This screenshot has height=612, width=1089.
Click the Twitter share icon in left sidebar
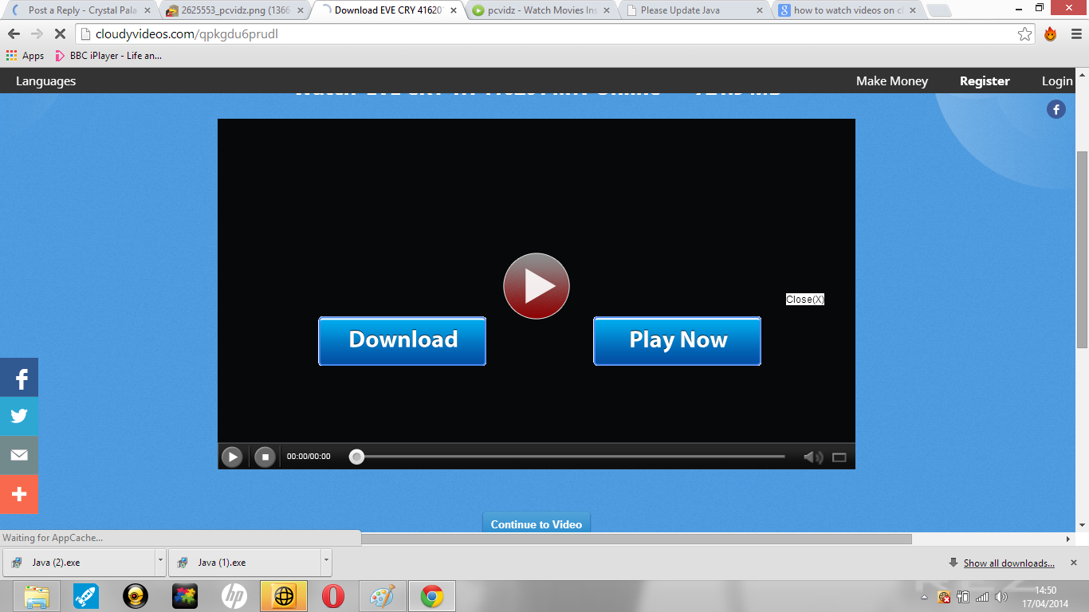[x=19, y=416]
